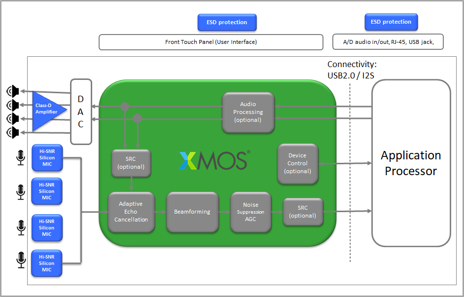This screenshot has height=297, width=464.
Task: Select the Noise Suppression AGC block
Action: (x=251, y=212)
